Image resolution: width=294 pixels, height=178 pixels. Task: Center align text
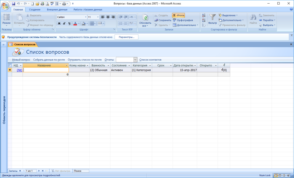coord(108,17)
